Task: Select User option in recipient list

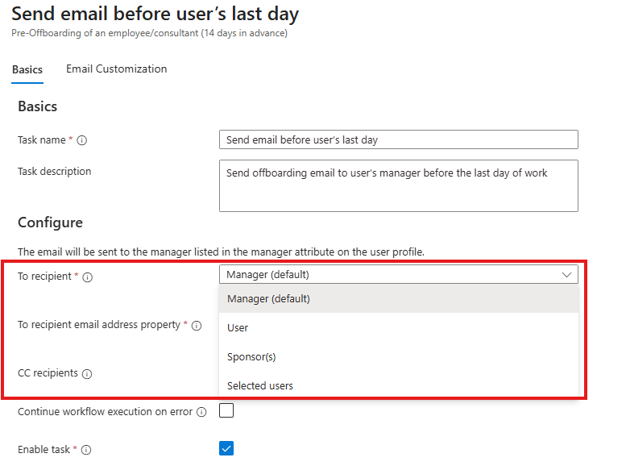Action: (x=399, y=327)
